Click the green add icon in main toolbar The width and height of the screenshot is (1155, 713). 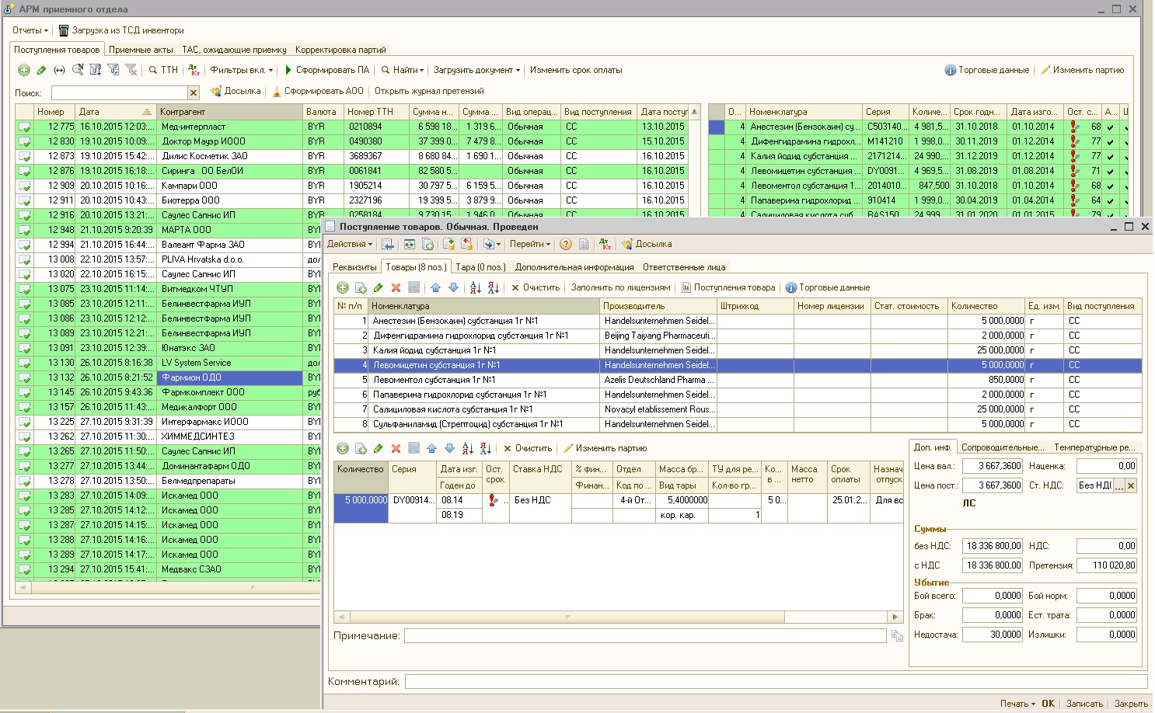coord(24,70)
